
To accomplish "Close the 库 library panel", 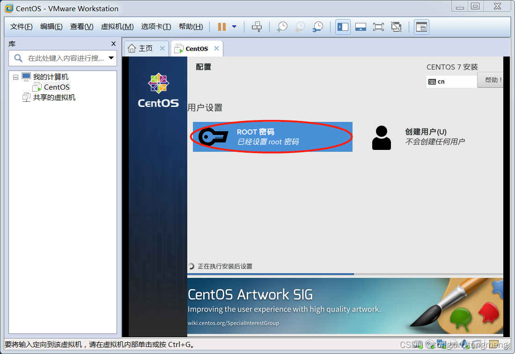I will pyautogui.click(x=113, y=43).
